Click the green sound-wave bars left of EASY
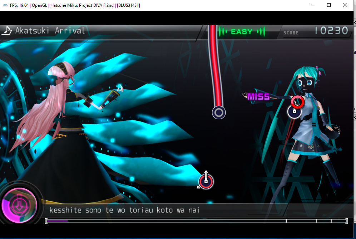 coord(223,32)
